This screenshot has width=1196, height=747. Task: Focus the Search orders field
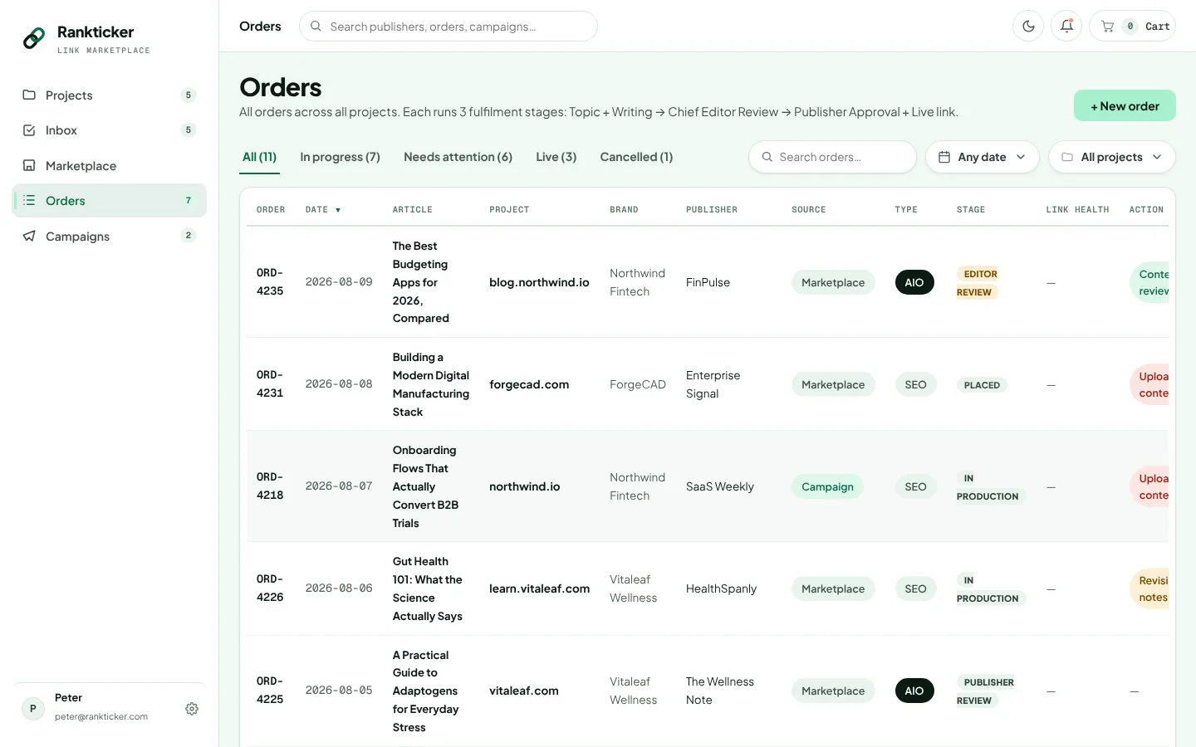pyautogui.click(x=832, y=157)
